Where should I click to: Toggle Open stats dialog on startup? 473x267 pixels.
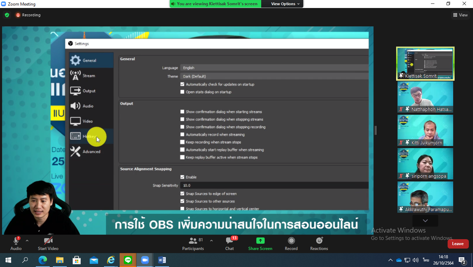click(x=182, y=92)
